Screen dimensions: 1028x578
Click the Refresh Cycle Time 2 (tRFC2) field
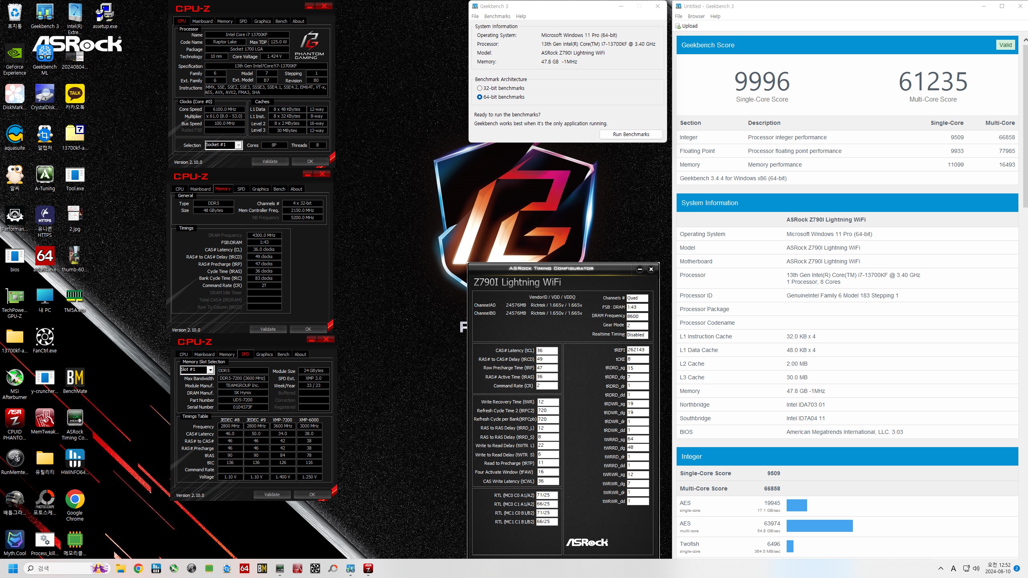pyautogui.click(x=548, y=411)
